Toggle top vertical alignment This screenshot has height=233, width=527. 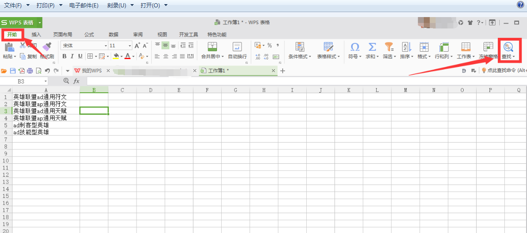(x=157, y=45)
